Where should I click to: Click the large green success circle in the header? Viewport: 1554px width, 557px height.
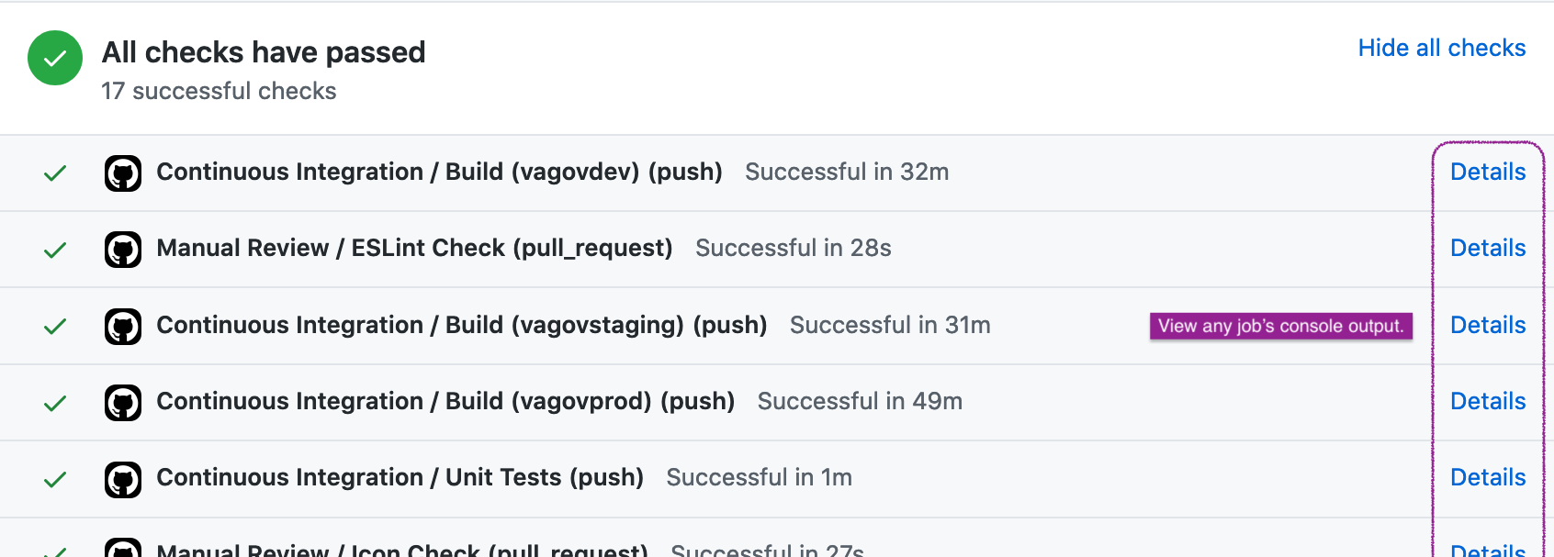(x=55, y=59)
